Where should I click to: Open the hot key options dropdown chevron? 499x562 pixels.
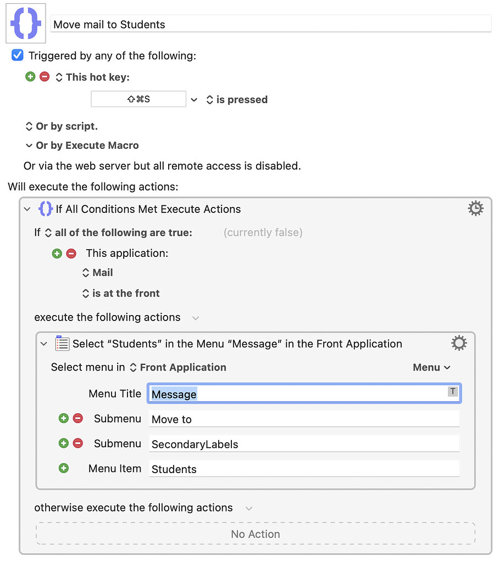pos(195,99)
